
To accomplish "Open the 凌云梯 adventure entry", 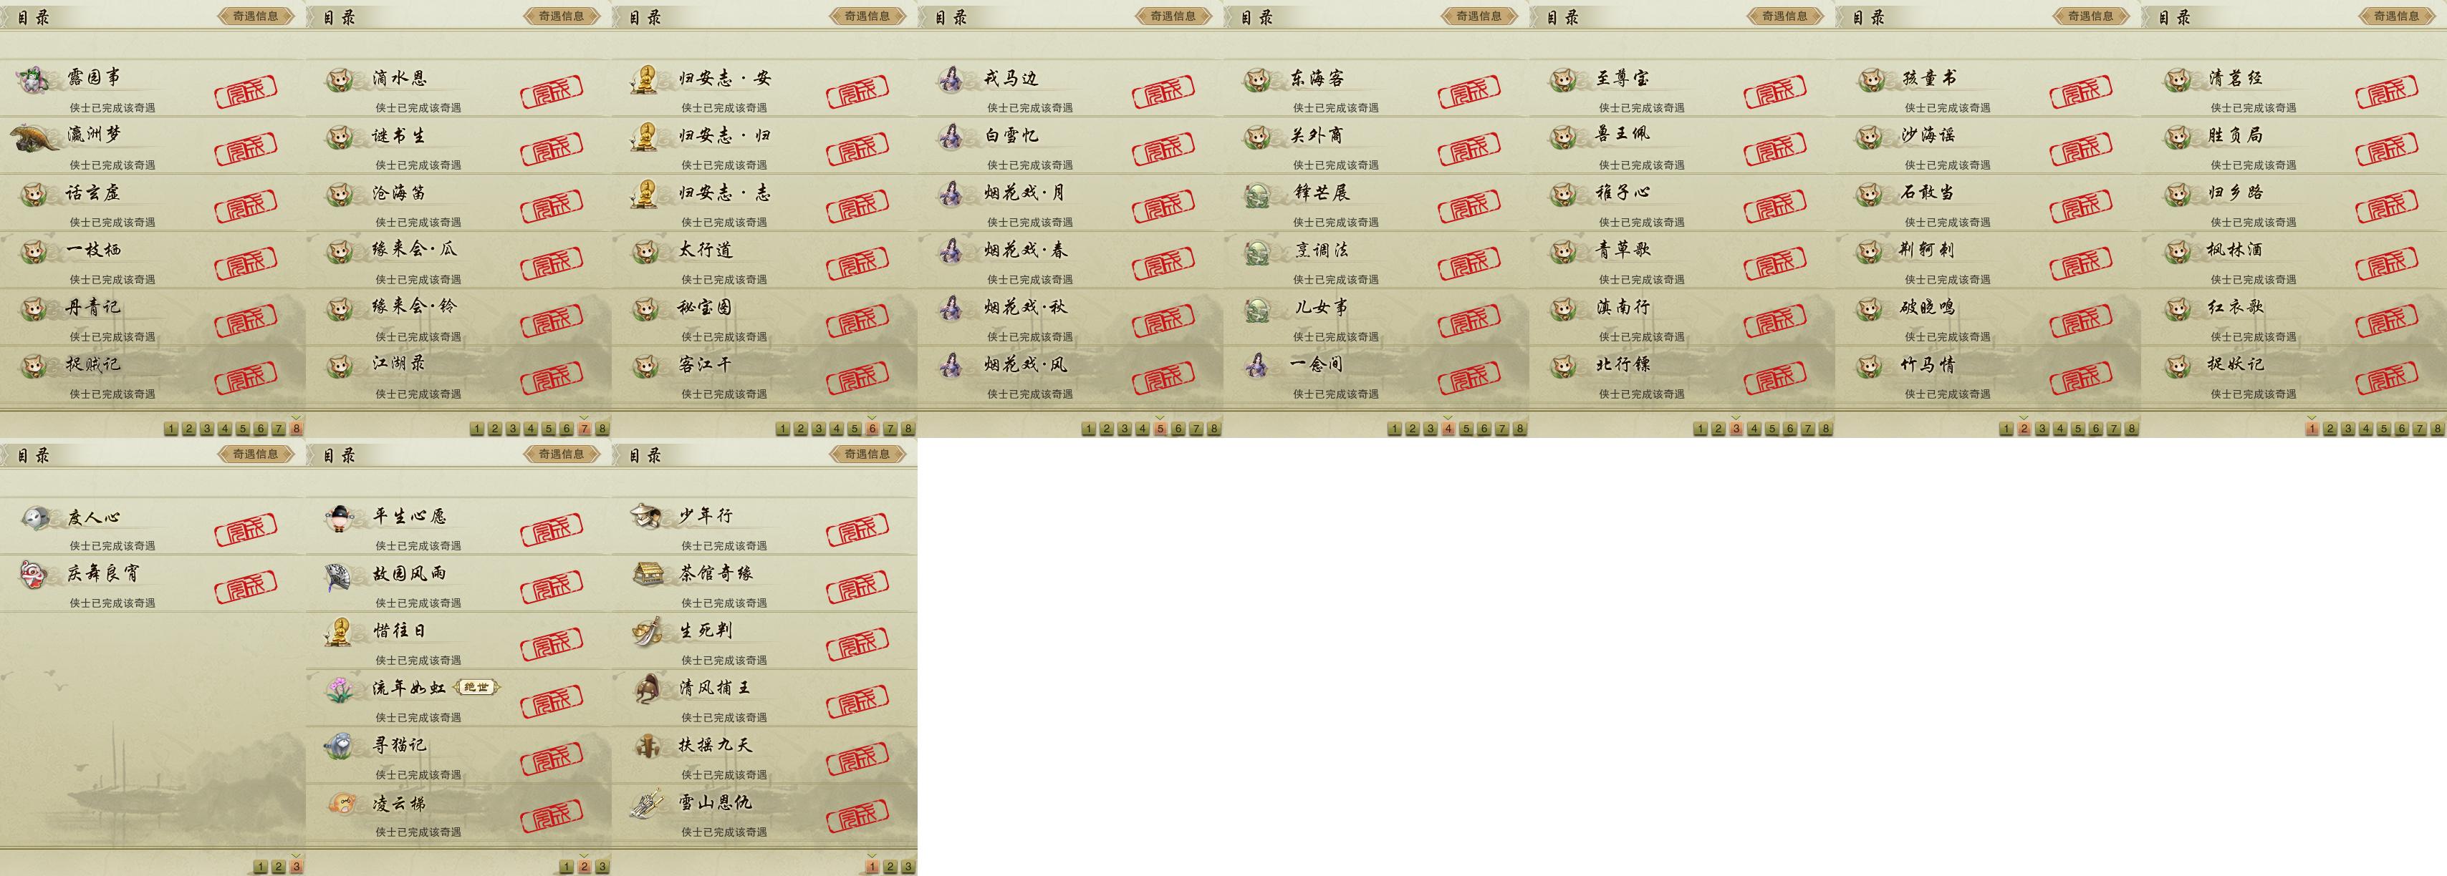I will (458, 812).
